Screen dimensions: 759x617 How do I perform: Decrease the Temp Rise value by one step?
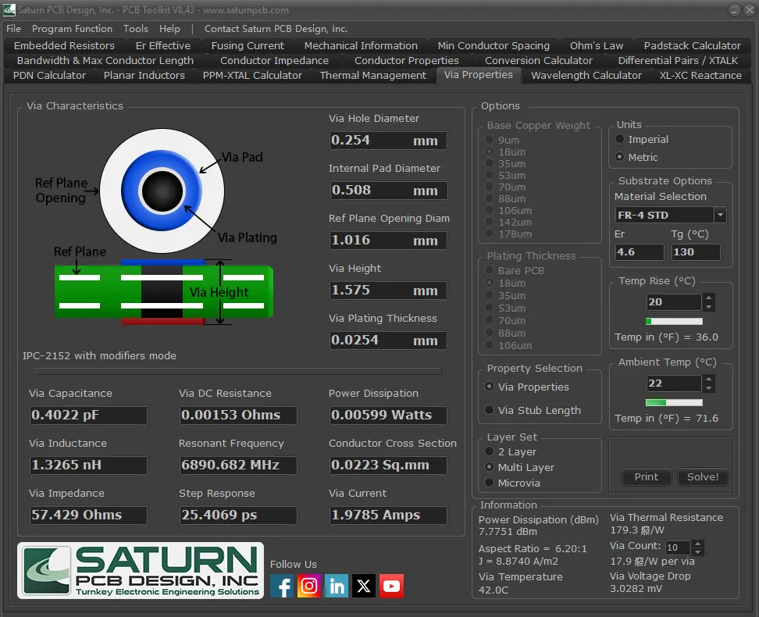709,307
